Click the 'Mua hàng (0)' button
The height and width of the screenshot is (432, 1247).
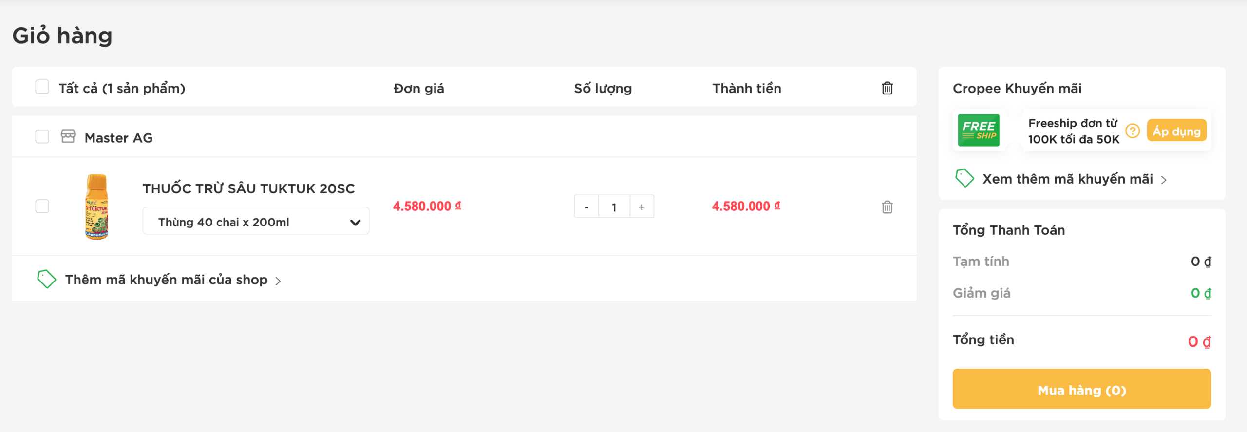point(1081,389)
